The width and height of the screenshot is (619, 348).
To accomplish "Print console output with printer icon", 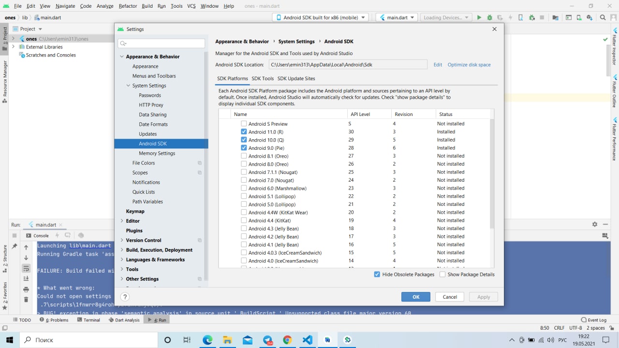I will point(26,289).
